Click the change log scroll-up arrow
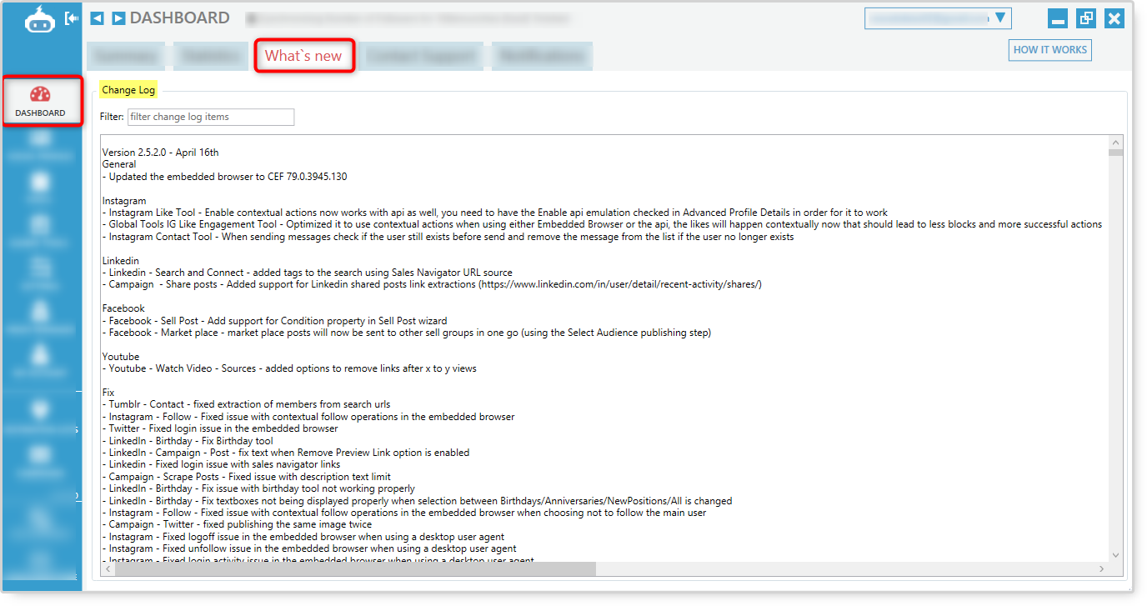Image resolution: width=1147 pixels, height=606 pixels. (1115, 143)
